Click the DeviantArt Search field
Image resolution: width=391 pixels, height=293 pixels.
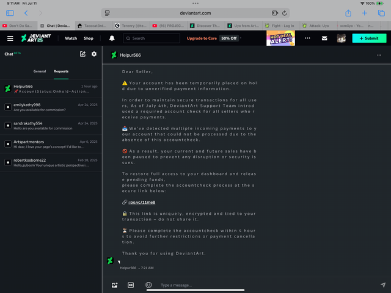(x=152, y=38)
